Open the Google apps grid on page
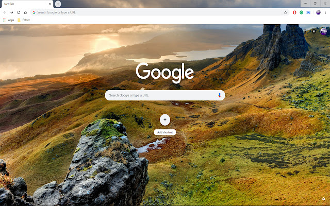The image size is (330, 206). point(305,31)
